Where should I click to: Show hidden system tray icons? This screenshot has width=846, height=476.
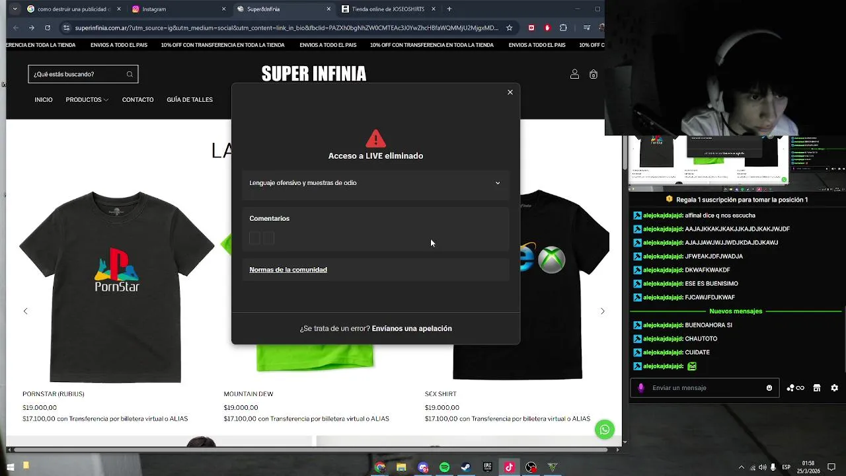741,467
